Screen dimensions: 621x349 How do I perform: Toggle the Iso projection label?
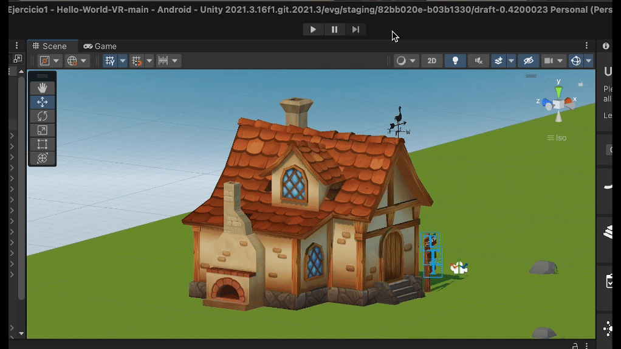click(x=557, y=138)
